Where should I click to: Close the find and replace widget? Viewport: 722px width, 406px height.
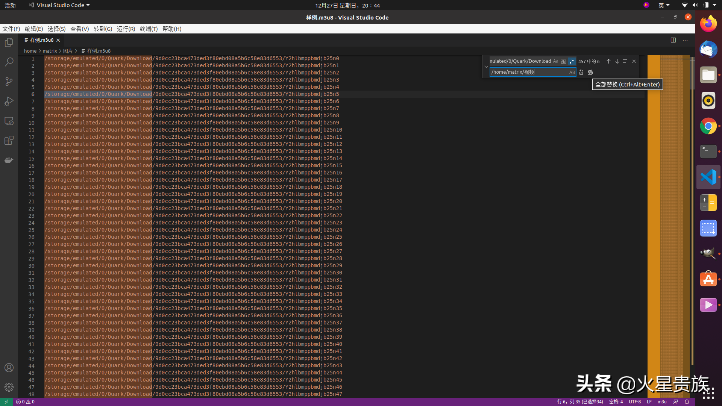click(634, 61)
